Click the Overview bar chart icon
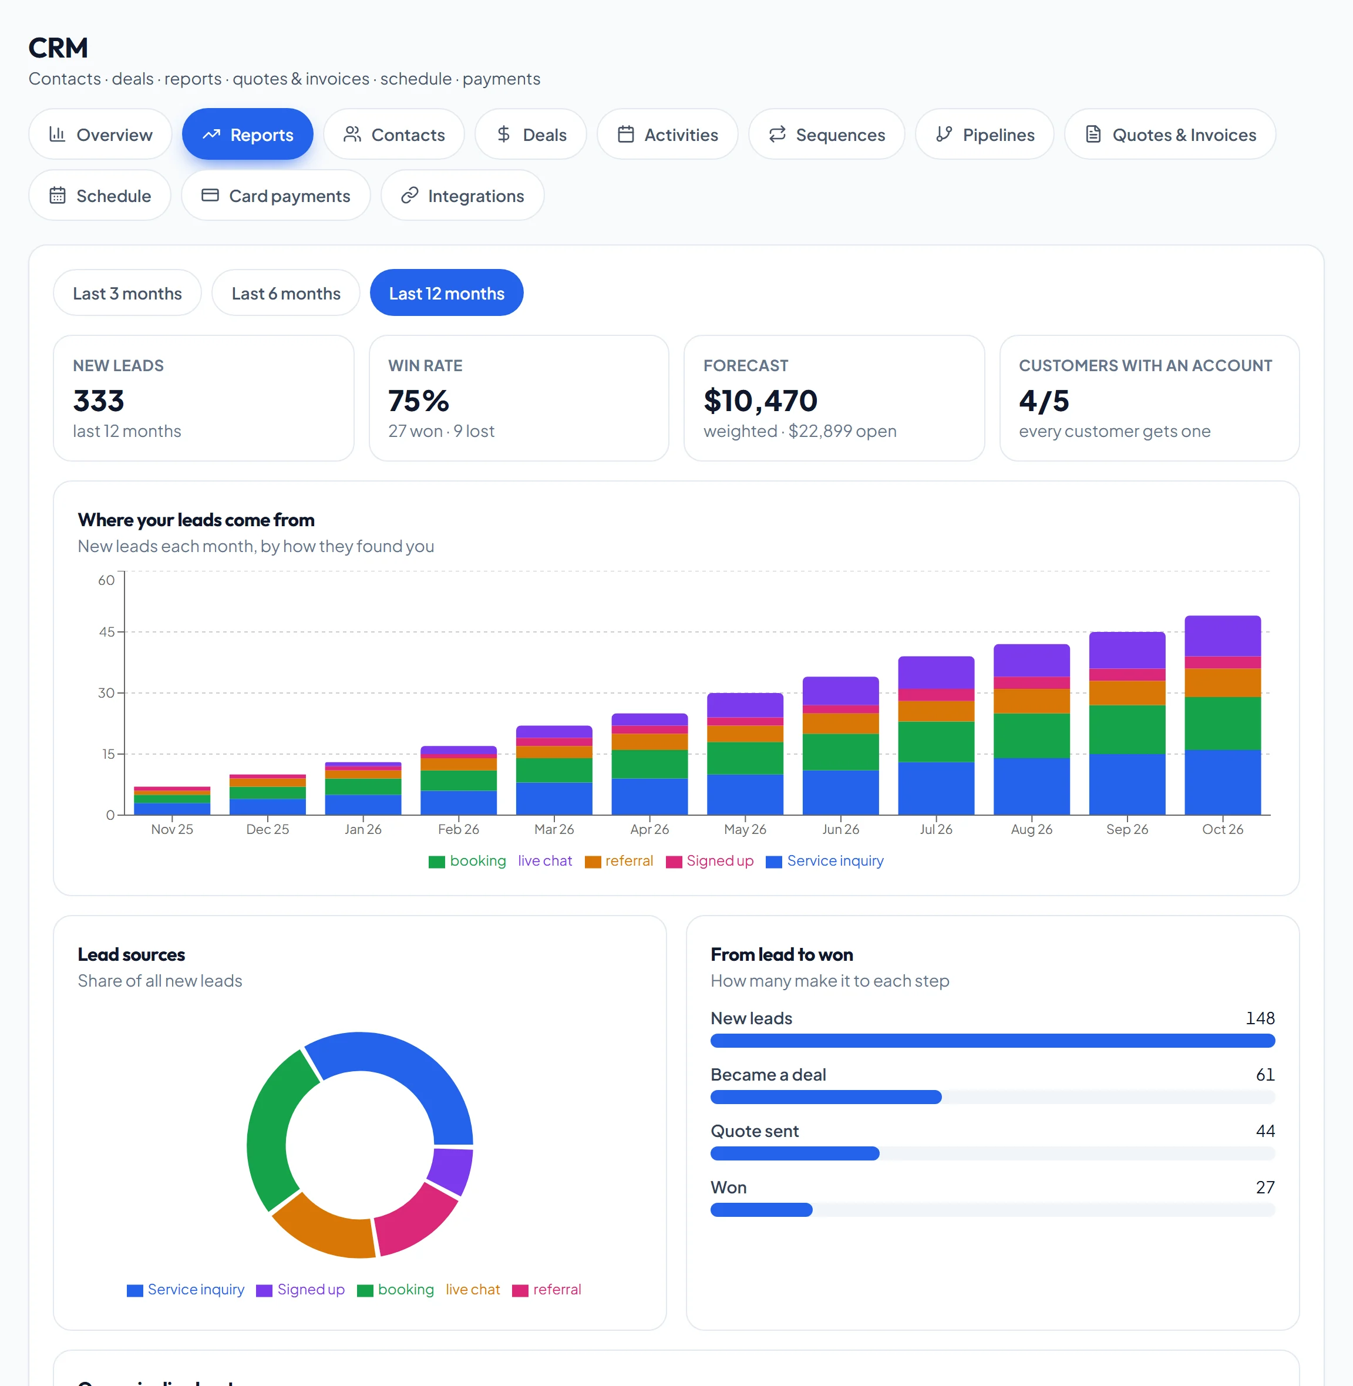The width and height of the screenshot is (1353, 1386). pos(57,134)
